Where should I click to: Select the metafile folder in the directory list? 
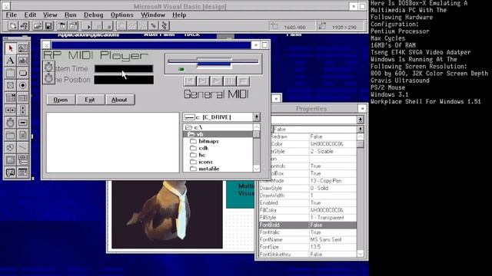(x=218, y=169)
